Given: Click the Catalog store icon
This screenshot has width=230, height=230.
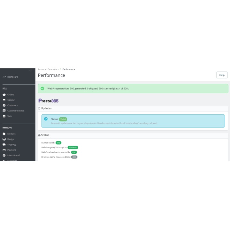Looking at the screenshot, I should 4,100.
